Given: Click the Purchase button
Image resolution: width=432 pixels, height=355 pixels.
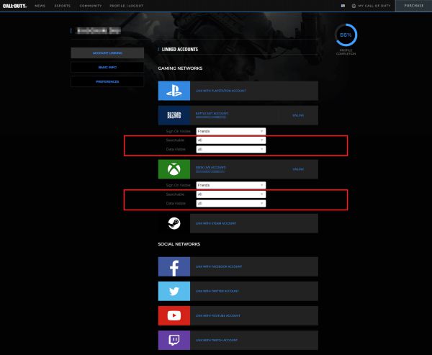Looking at the screenshot, I should pos(414,6).
